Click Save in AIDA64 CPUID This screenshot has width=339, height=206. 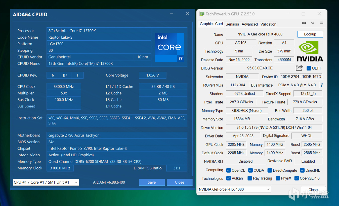[x=152, y=182]
